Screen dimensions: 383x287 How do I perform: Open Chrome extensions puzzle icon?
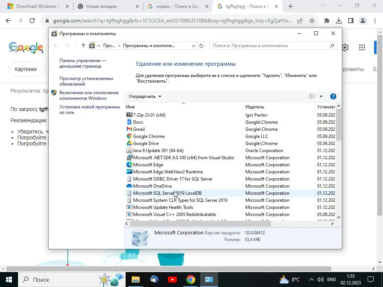pos(327,21)
